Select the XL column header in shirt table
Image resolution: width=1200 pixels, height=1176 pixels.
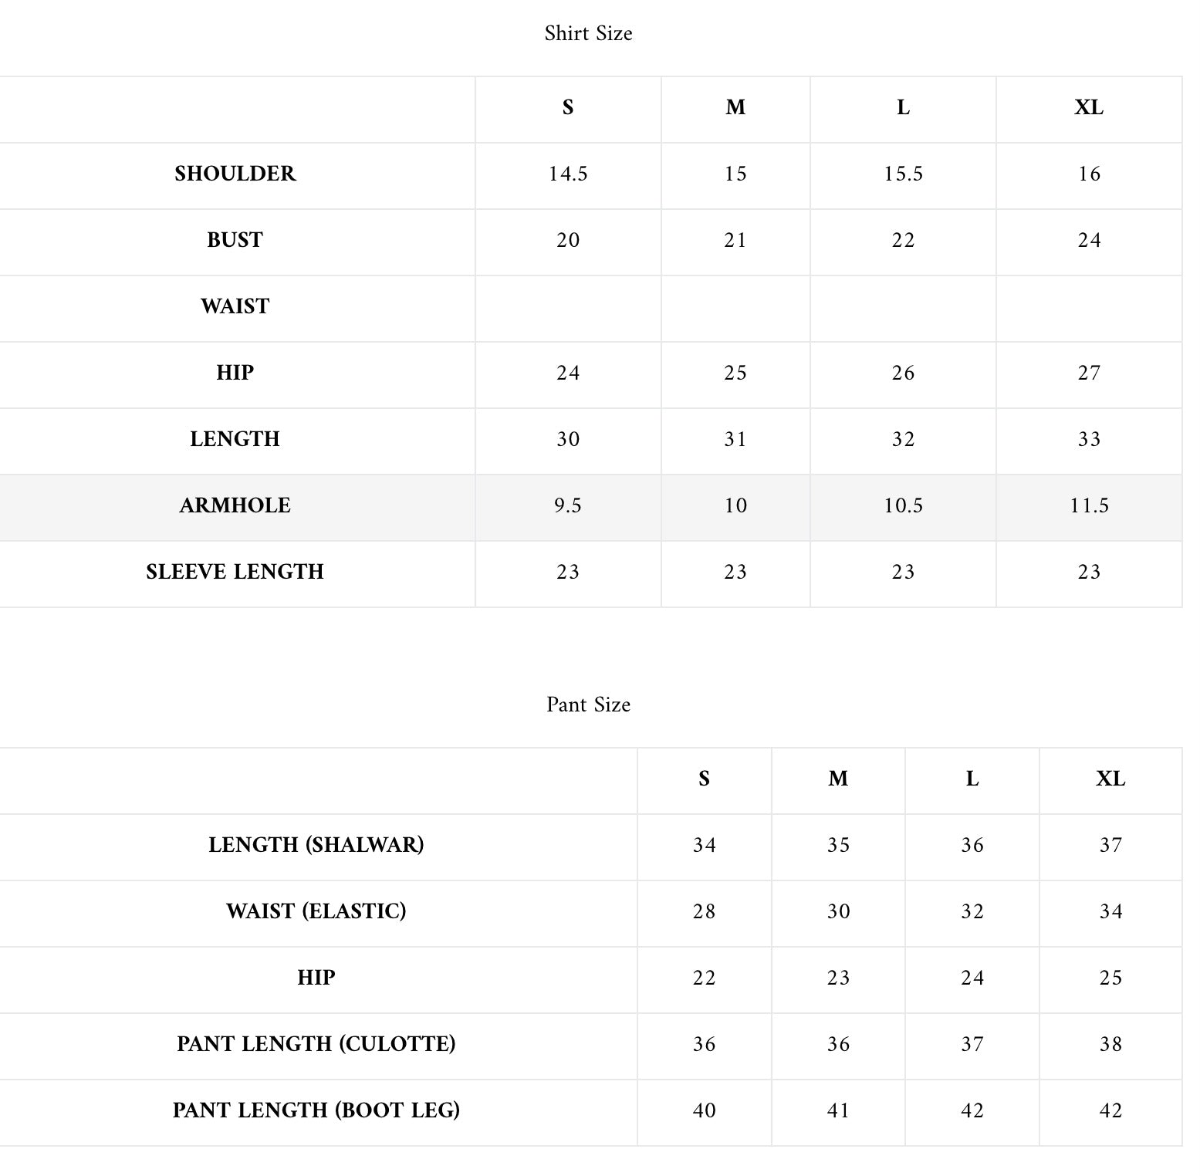pos(1088,107)
